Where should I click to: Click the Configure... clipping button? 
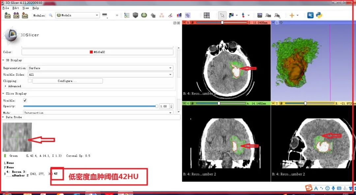tap(68, 81)
